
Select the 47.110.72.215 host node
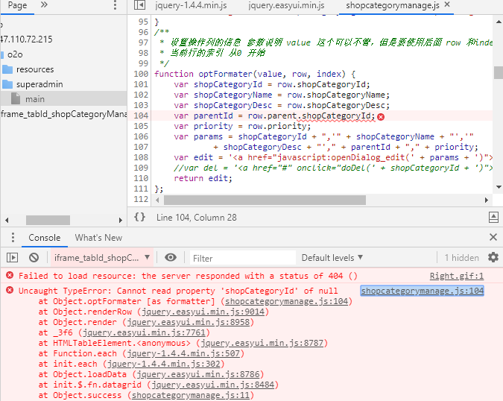click(x=26, y=40)
